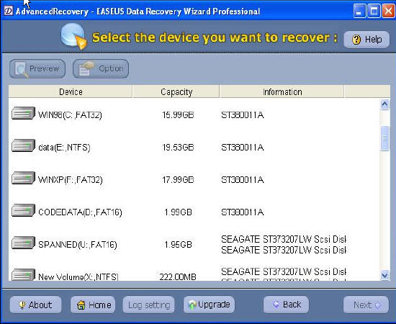The height and width of the screenshot is (324, 396).
Task: Click the device list scrollbar thumb
Action: pos(384,138)
